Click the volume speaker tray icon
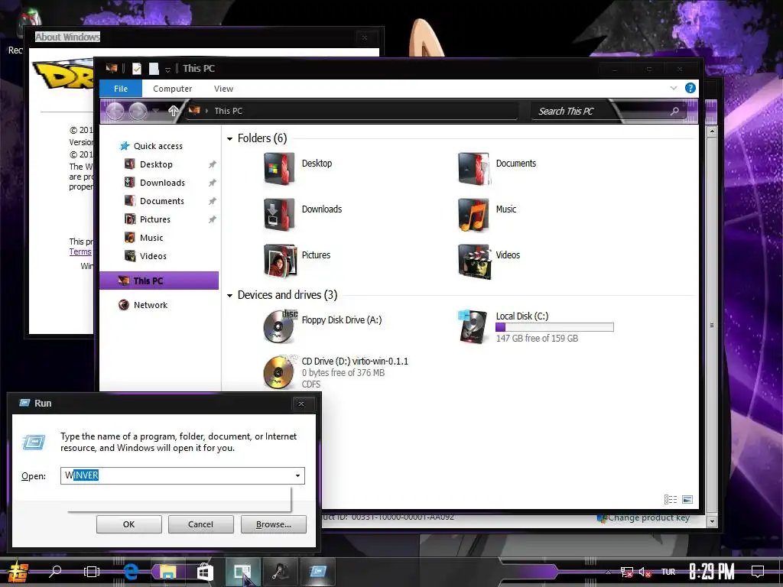The width and height of the screenshot is (783, 587). coord(645,572)
